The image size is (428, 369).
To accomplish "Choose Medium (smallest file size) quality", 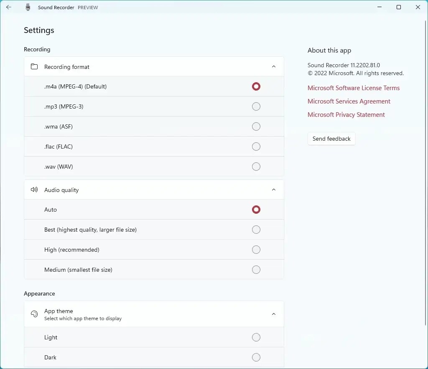I will [x=256, y=270].
